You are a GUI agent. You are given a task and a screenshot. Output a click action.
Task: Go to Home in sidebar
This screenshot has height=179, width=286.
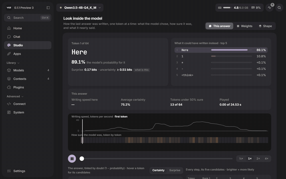(28, 28)
